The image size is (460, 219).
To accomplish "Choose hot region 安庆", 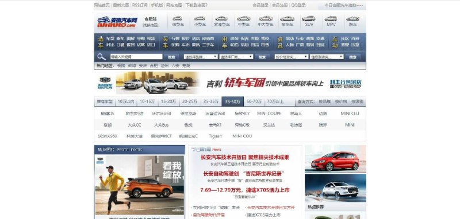I will [x=143, y=65].
